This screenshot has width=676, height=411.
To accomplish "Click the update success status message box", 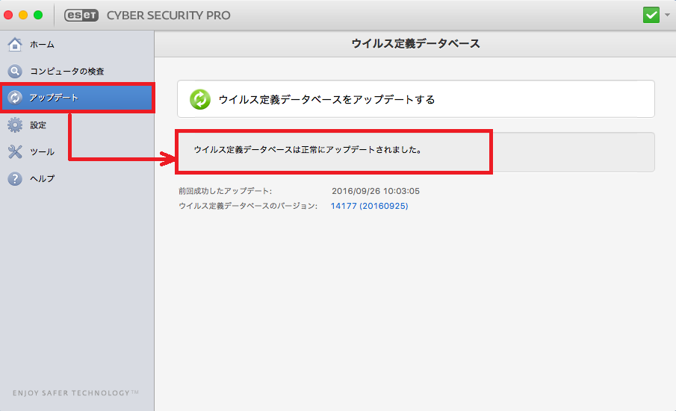I will 415,152.
